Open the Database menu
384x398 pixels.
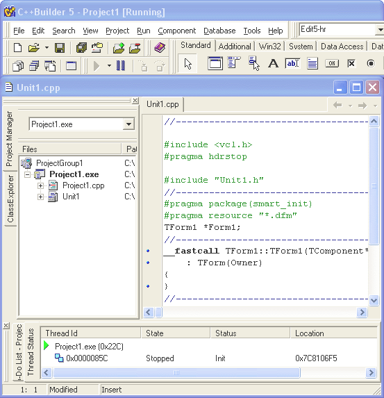pos(219,31)
